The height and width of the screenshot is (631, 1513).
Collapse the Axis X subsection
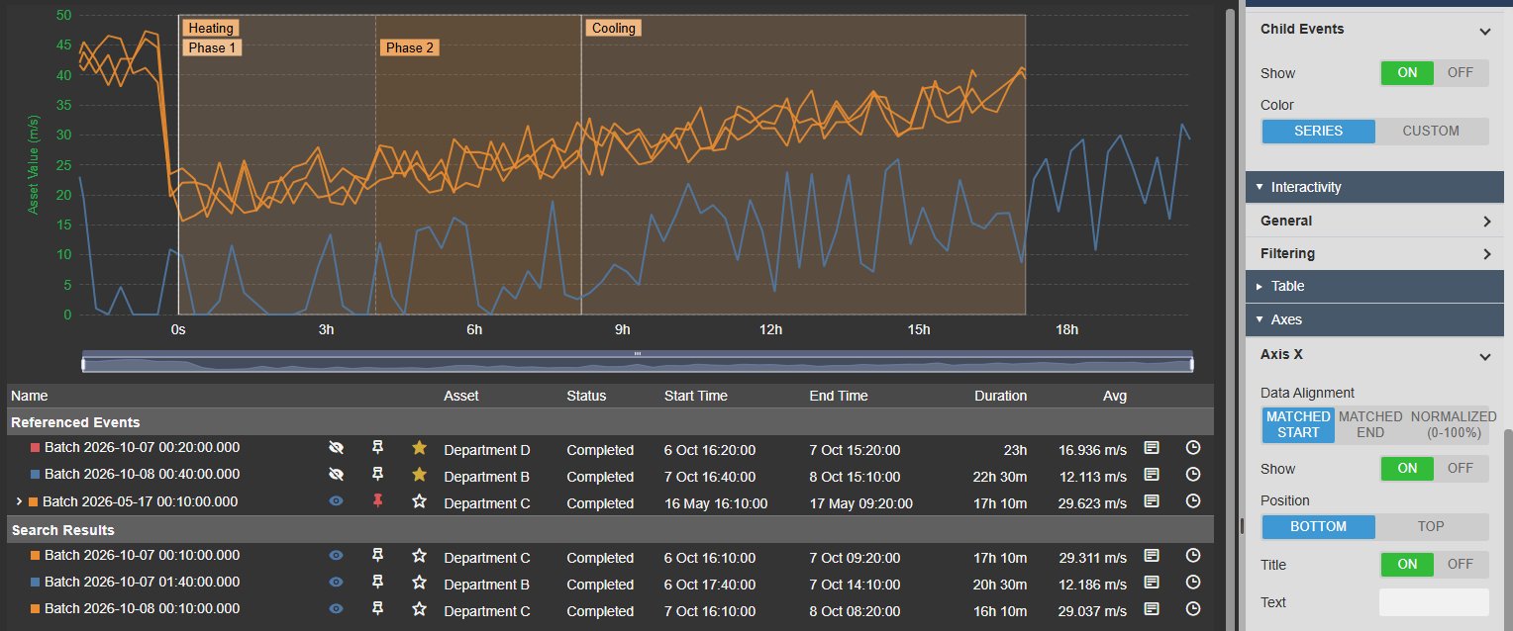1484,355
